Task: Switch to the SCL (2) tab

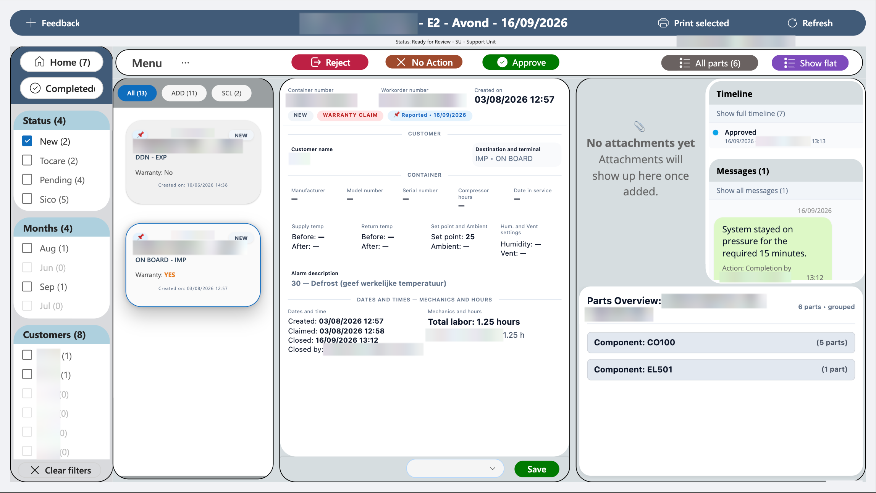Action: tap(231, 93)
